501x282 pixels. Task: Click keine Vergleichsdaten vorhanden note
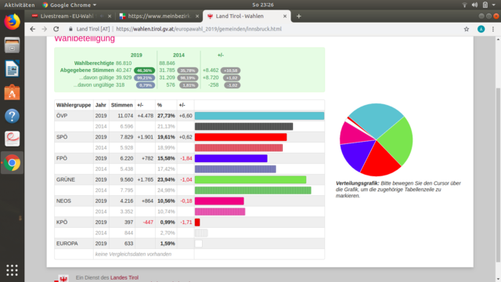[x=133, y=254]
